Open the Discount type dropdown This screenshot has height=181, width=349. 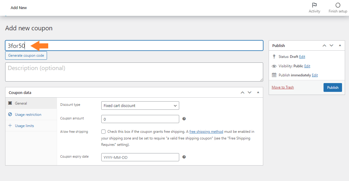coord(140,106)
